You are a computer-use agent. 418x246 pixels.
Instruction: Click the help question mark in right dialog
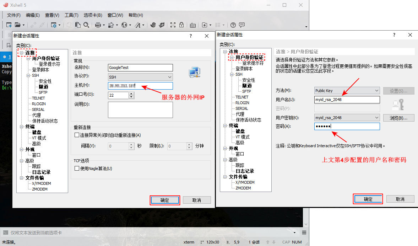click(394, 35)
